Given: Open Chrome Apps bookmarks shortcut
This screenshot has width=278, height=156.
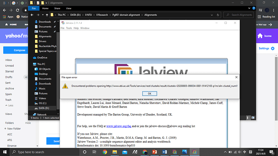Looking at the screenshot, I should pos(8,17).
